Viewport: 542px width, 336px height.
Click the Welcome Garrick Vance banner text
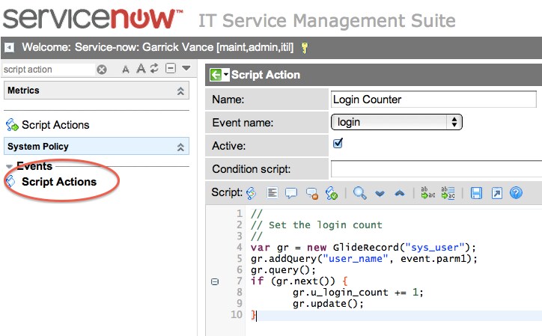click(158, 47)
